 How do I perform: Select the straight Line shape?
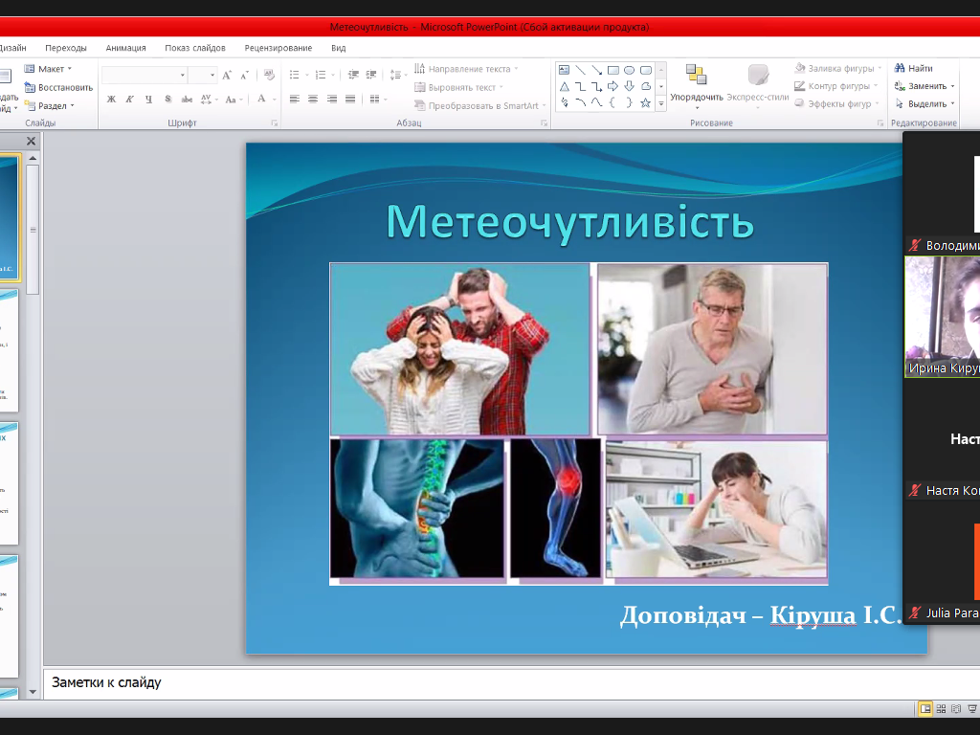coord(581,70)
